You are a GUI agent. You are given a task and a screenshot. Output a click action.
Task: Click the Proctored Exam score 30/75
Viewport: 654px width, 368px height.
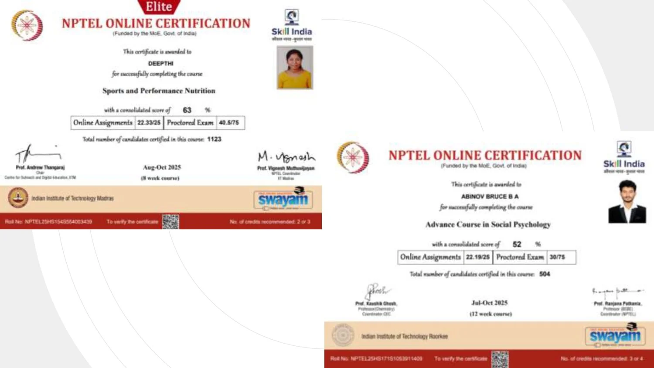tap(557, 257)
